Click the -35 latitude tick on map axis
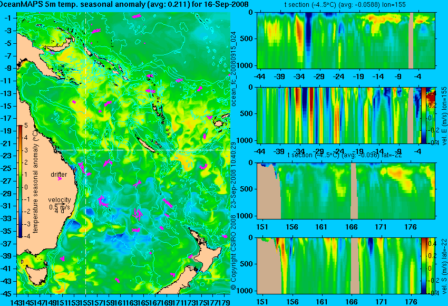This screenshot has width=448, height=306. (x=6, y=231)
